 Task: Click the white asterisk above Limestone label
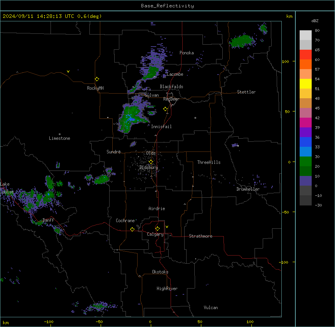[59, 134]
